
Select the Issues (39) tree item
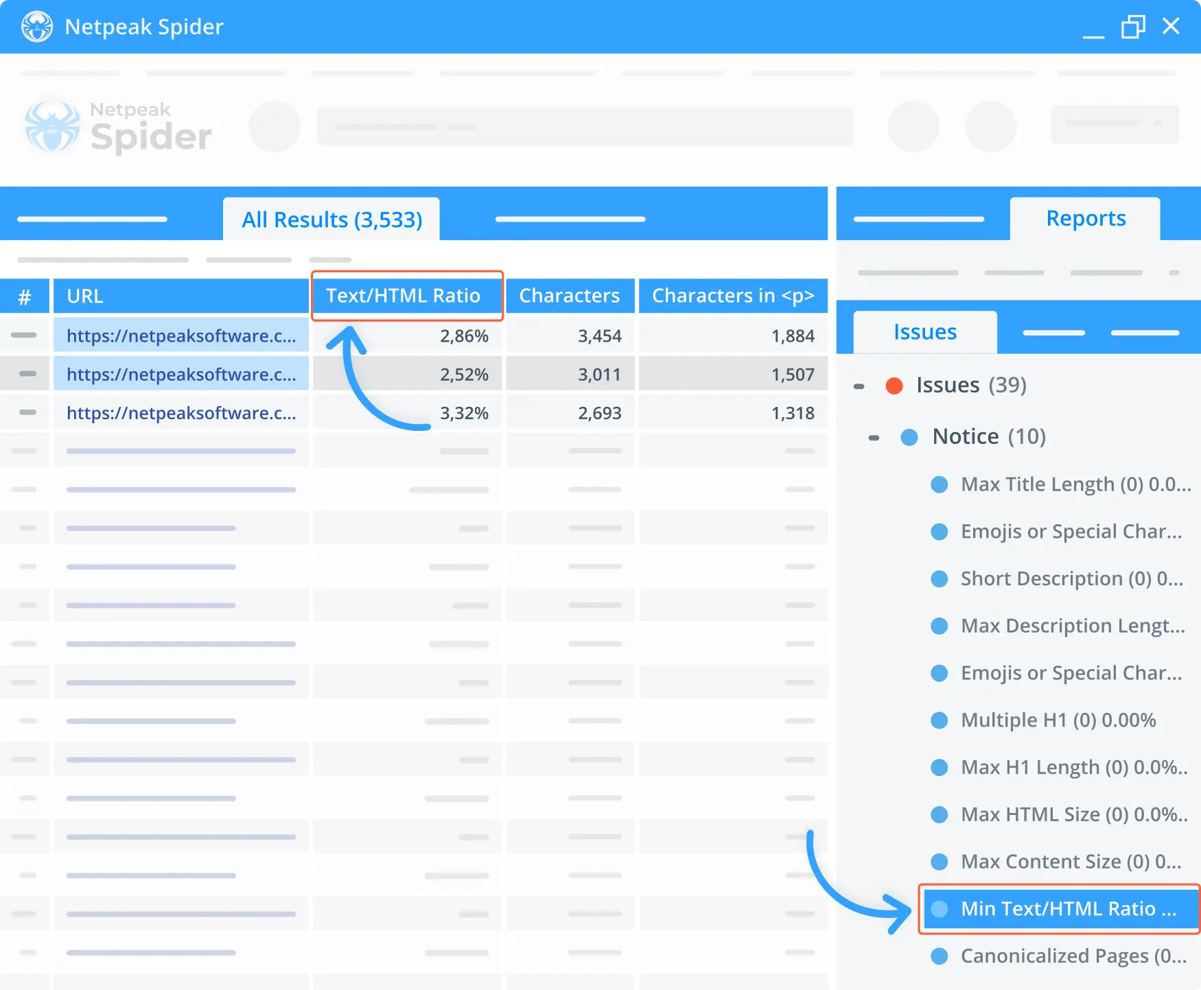coord(971,385)
